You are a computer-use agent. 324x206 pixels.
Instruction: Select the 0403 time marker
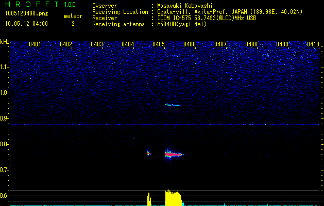(97, 44)
